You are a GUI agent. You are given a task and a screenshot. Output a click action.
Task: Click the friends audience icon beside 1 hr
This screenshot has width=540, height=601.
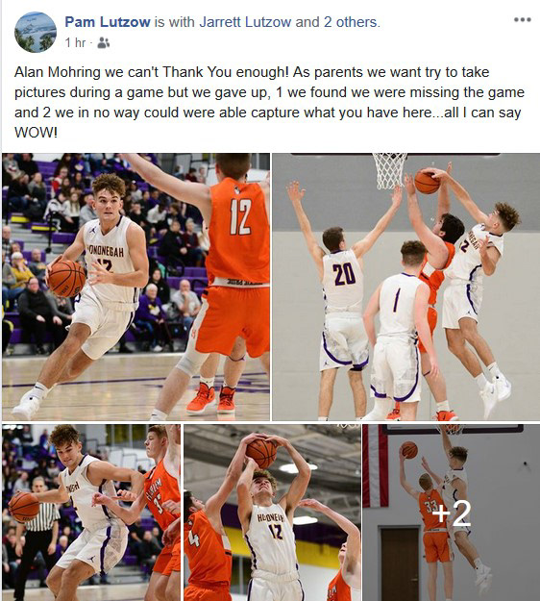point(104,42)
